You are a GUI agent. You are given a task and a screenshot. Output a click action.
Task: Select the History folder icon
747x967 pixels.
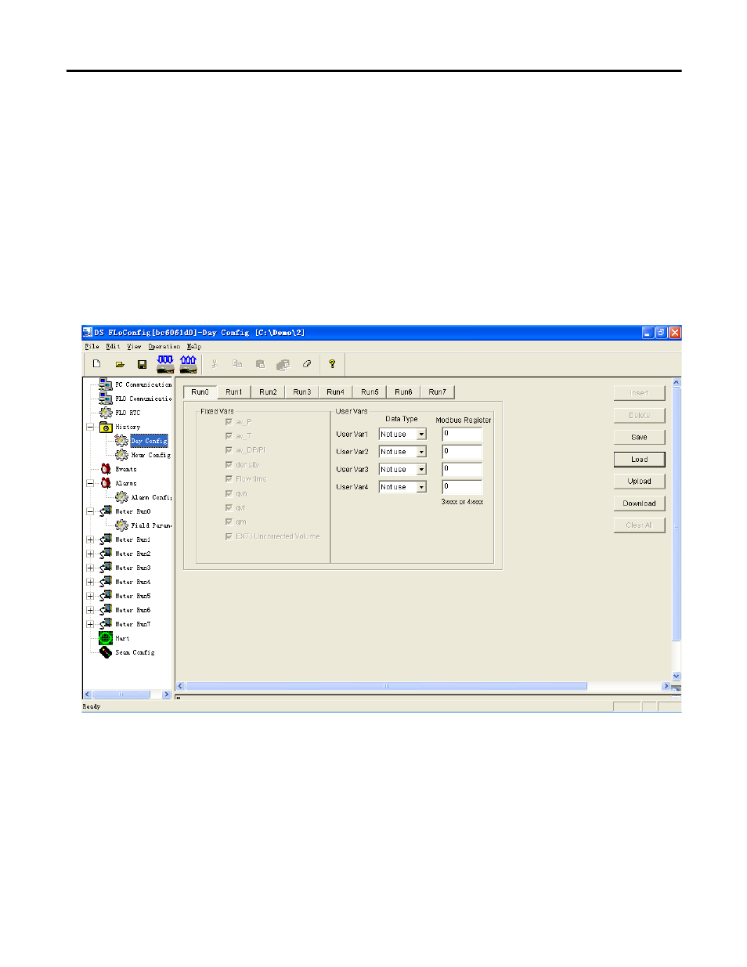pyautogui.click(x=106, y=427)
